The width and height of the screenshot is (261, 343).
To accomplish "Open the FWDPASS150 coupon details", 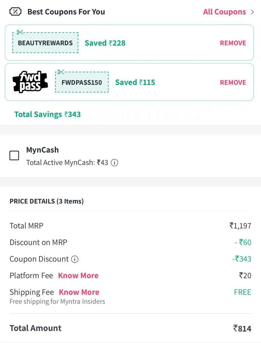I will point(82,82).
